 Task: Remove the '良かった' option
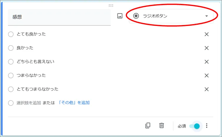[207, 48]
